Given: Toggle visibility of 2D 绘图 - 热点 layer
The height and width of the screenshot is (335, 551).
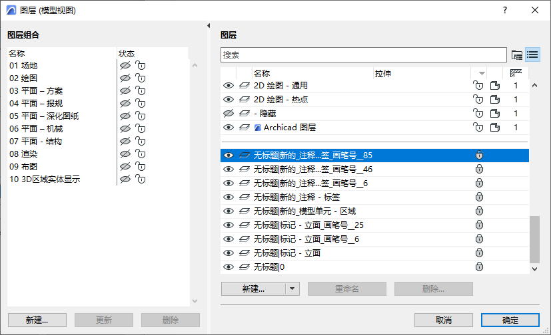Looking at the screenshot, I should 229,100.
